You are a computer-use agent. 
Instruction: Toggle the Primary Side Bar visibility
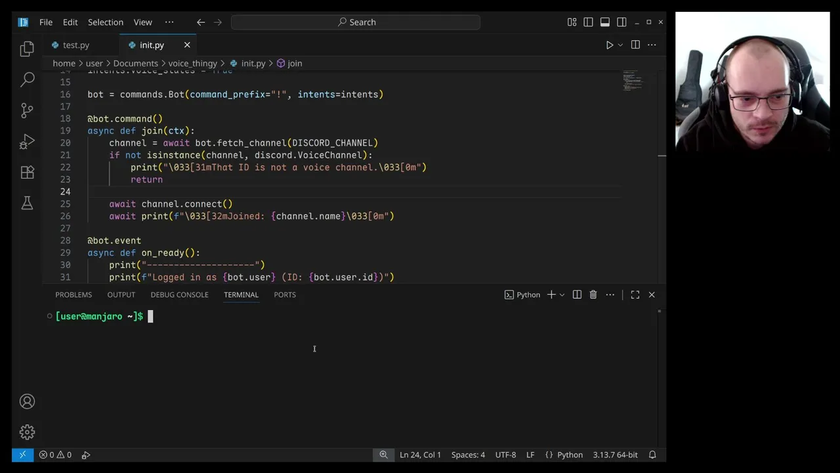click(589, 22)
